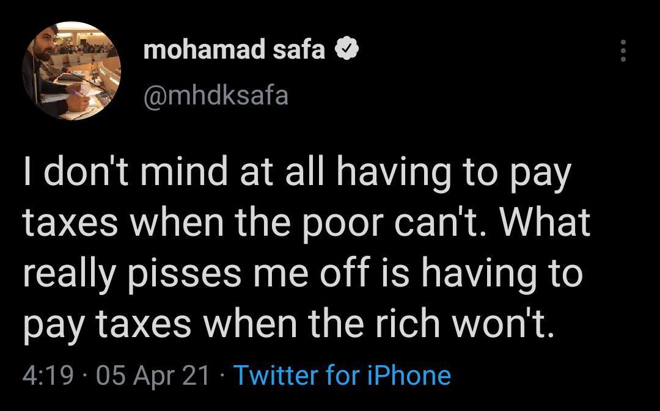Open the three-dot more options menu
The image size is (660, 411).
[x=623, y=51]
